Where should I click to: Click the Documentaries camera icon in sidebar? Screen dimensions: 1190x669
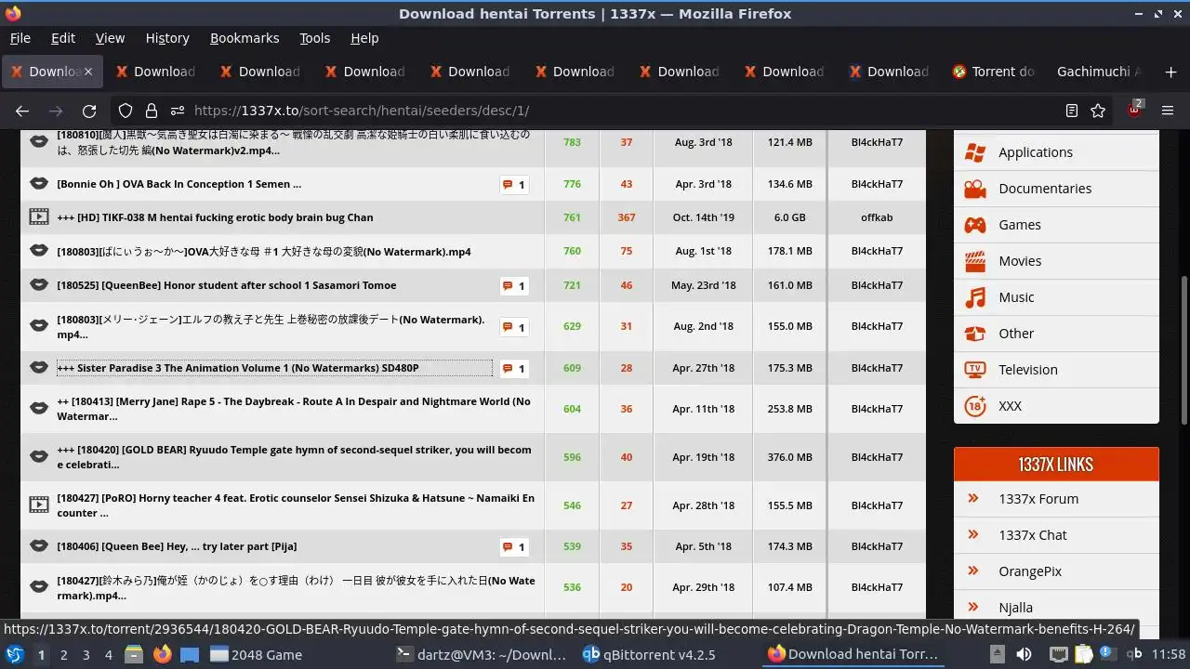tap(975, 189)
